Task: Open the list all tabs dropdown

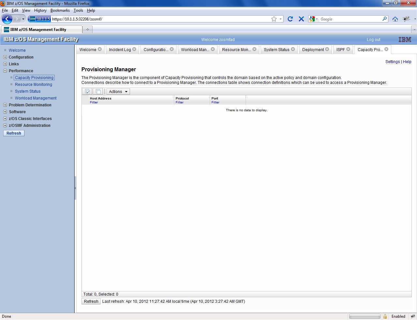Action: tap(414, 29)
